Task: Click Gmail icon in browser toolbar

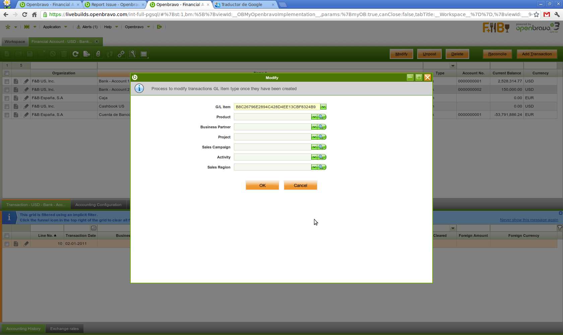Action: [547, 14]
